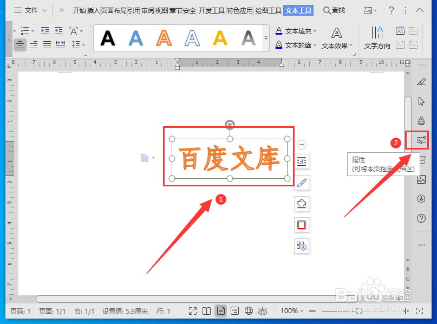
Task: Click the shape fill bucket icon
Action: [302, 204]
